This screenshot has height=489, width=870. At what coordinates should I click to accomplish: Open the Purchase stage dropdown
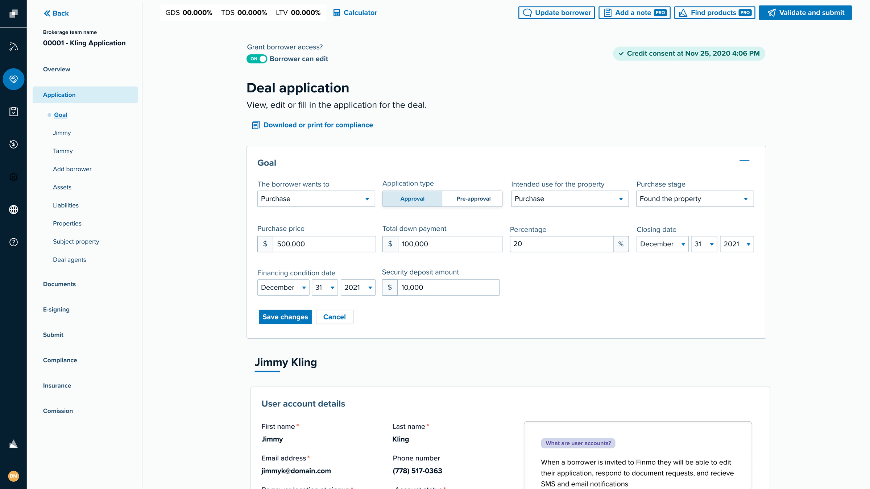(695, 199)
